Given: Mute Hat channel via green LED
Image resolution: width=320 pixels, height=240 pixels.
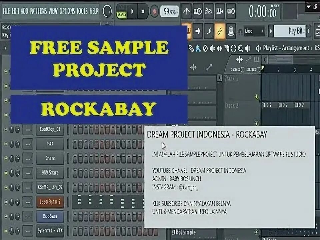Looking at the screenshot, I should [6, 144].
